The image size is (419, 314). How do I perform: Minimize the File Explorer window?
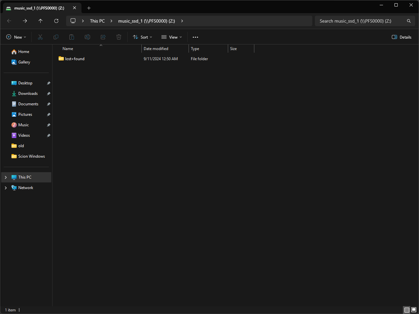(381, 5)
